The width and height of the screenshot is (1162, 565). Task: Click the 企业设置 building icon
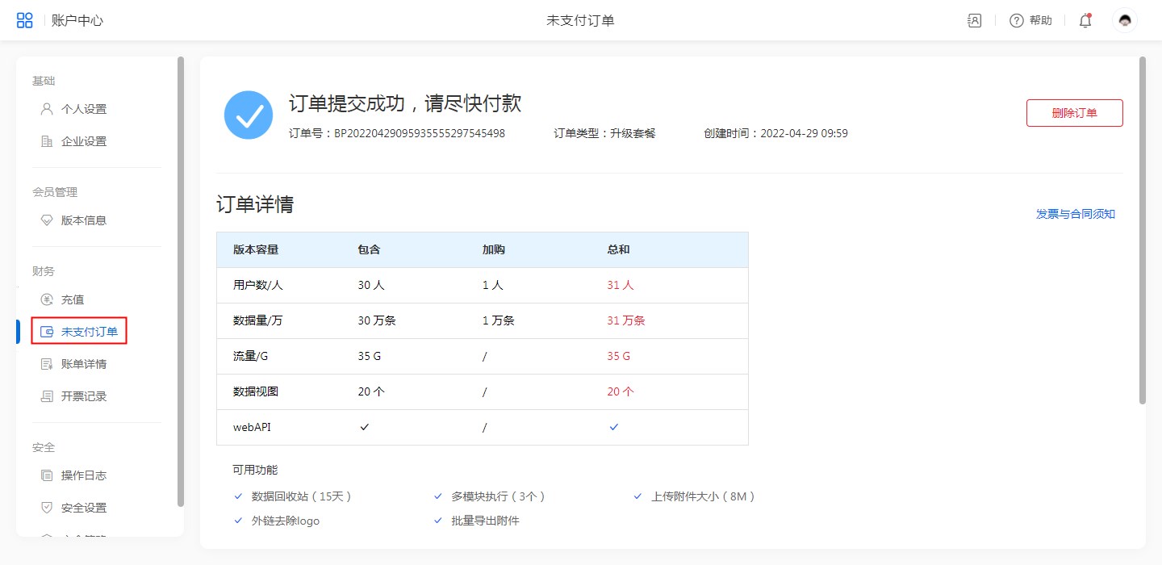click(x=47, y=141)
